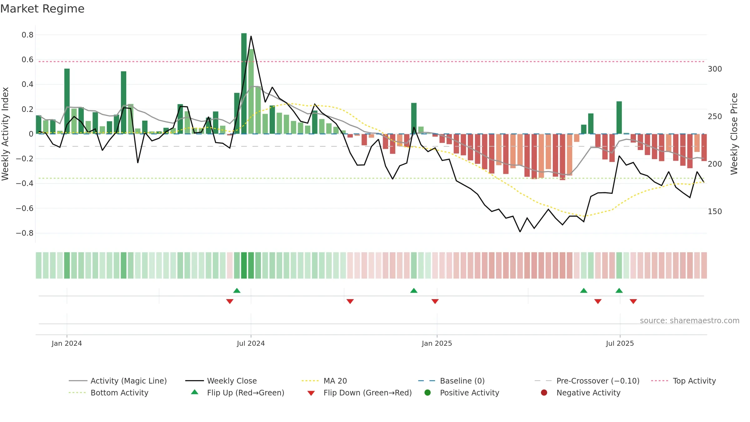The image size is (750, 422).
Task: Toggle Bottom Activity legend entry
Action: 108,393
